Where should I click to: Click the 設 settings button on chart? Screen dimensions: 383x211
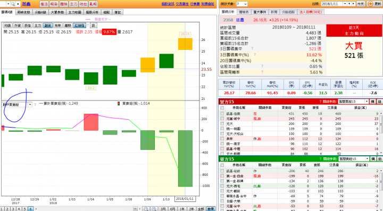(x=94, y=26)
